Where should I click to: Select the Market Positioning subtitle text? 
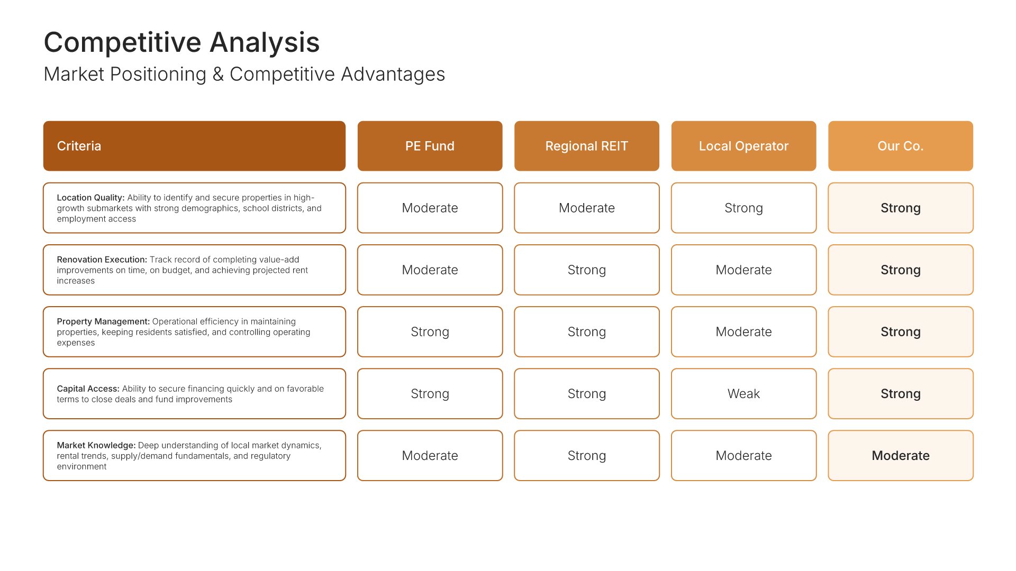click(x=244, y=75)
